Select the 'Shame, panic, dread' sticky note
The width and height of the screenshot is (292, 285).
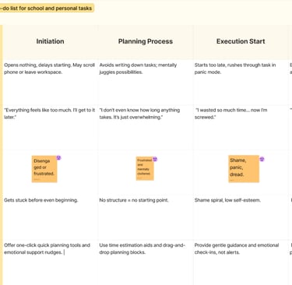coord(244,169)
